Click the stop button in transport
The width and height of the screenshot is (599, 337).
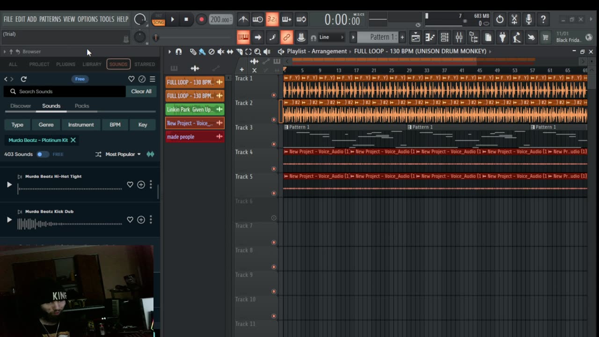pos(186,19)
